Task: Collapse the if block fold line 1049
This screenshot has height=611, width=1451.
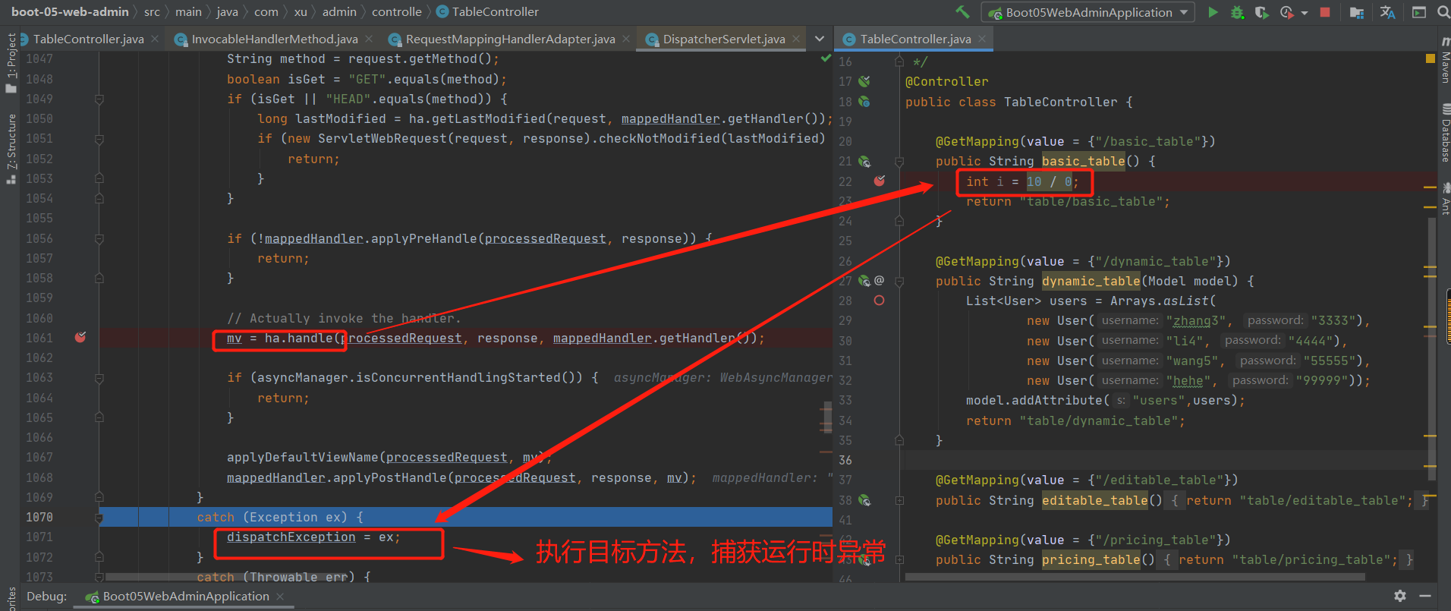Action: click(x=99, y=99)
